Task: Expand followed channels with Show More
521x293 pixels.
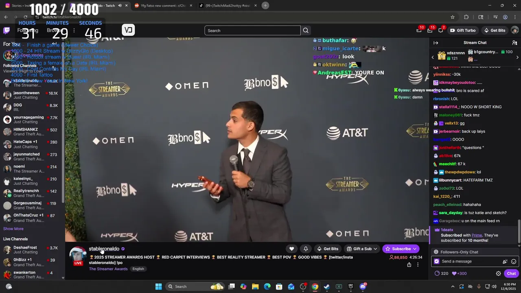Action: click(x=13, y=229)
